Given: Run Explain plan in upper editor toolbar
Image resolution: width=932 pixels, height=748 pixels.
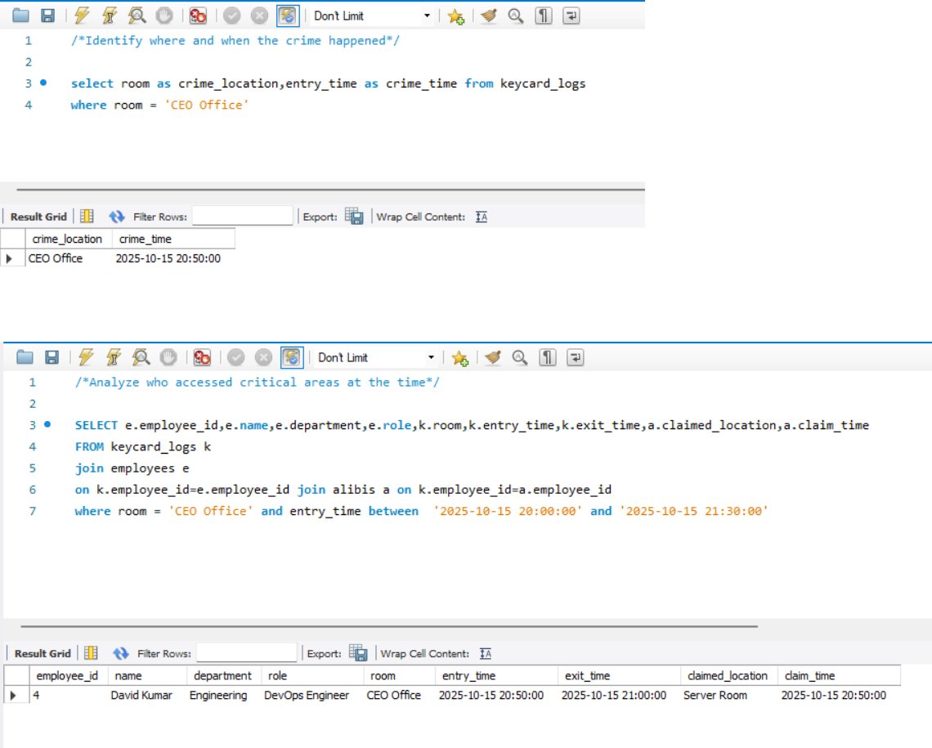Looking at the screenshot, I should coord(137,16).
